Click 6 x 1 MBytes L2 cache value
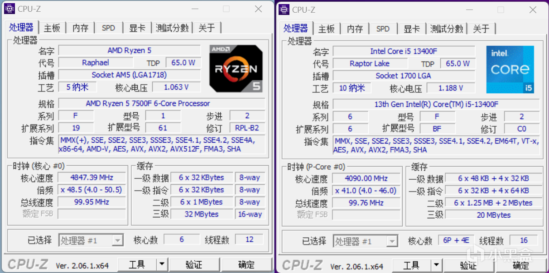549x273 pixels. coord(201,202)
